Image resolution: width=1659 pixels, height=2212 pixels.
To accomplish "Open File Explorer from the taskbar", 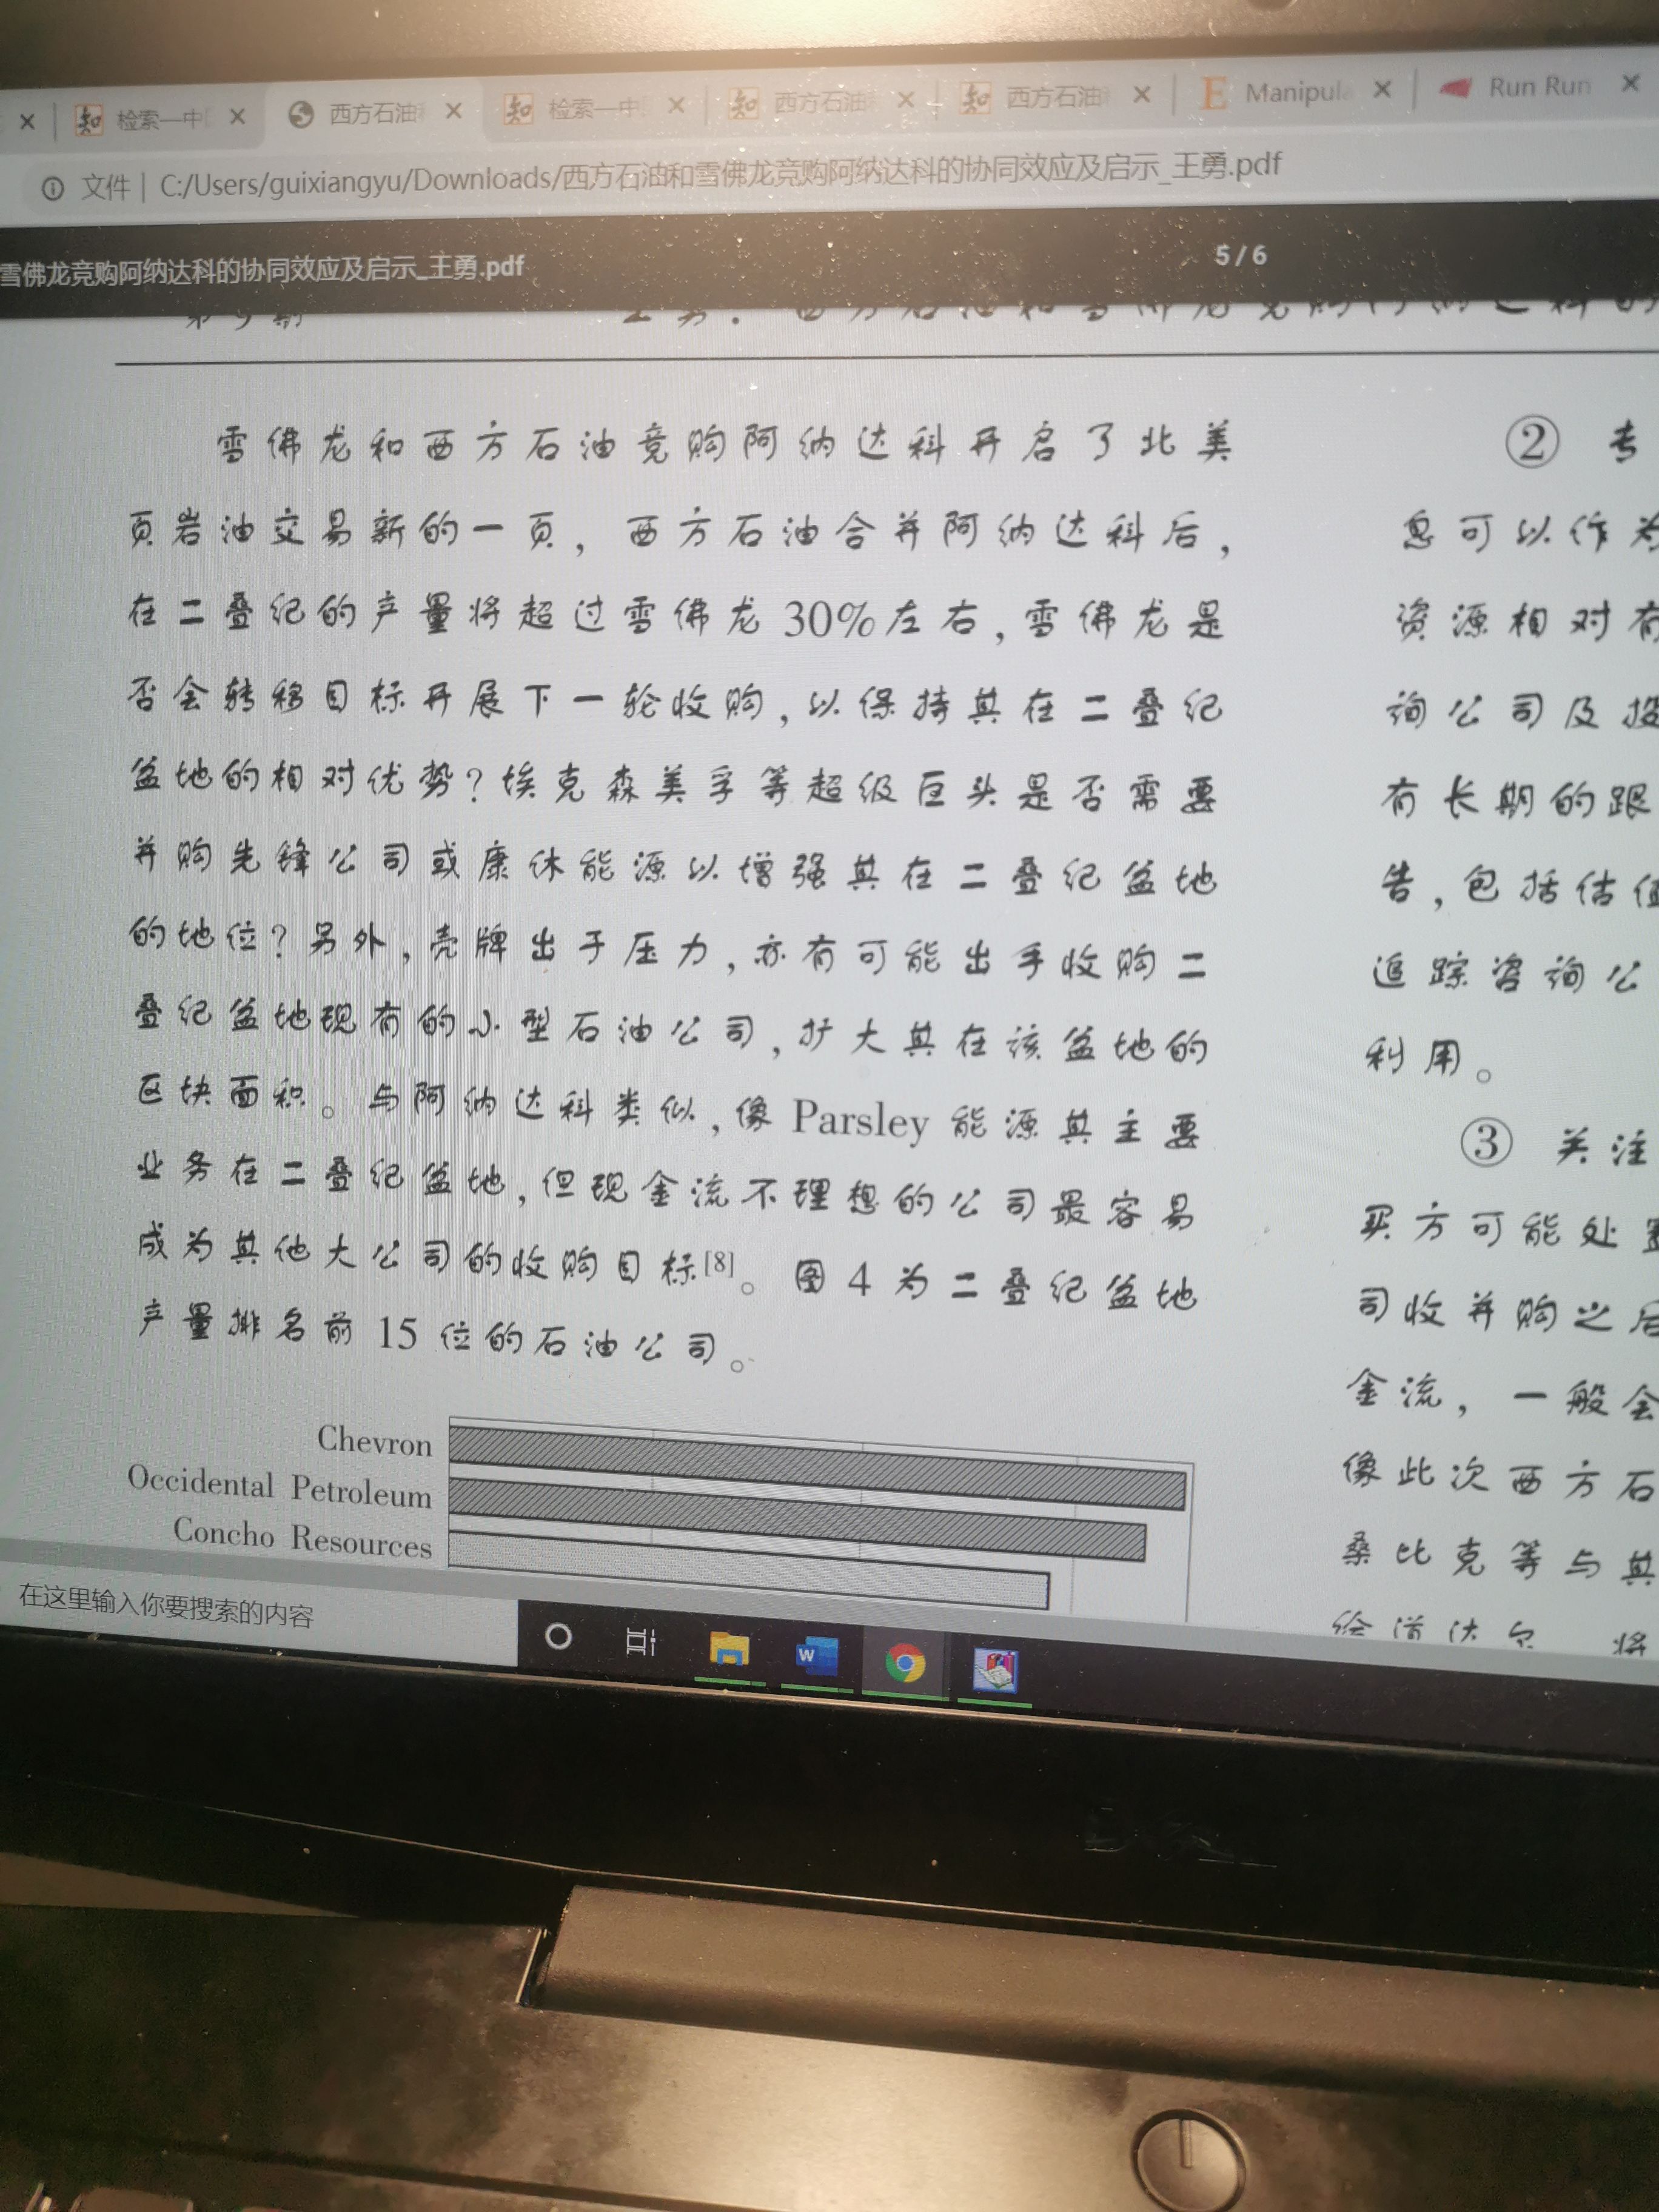I will [x=729, y=1649].
